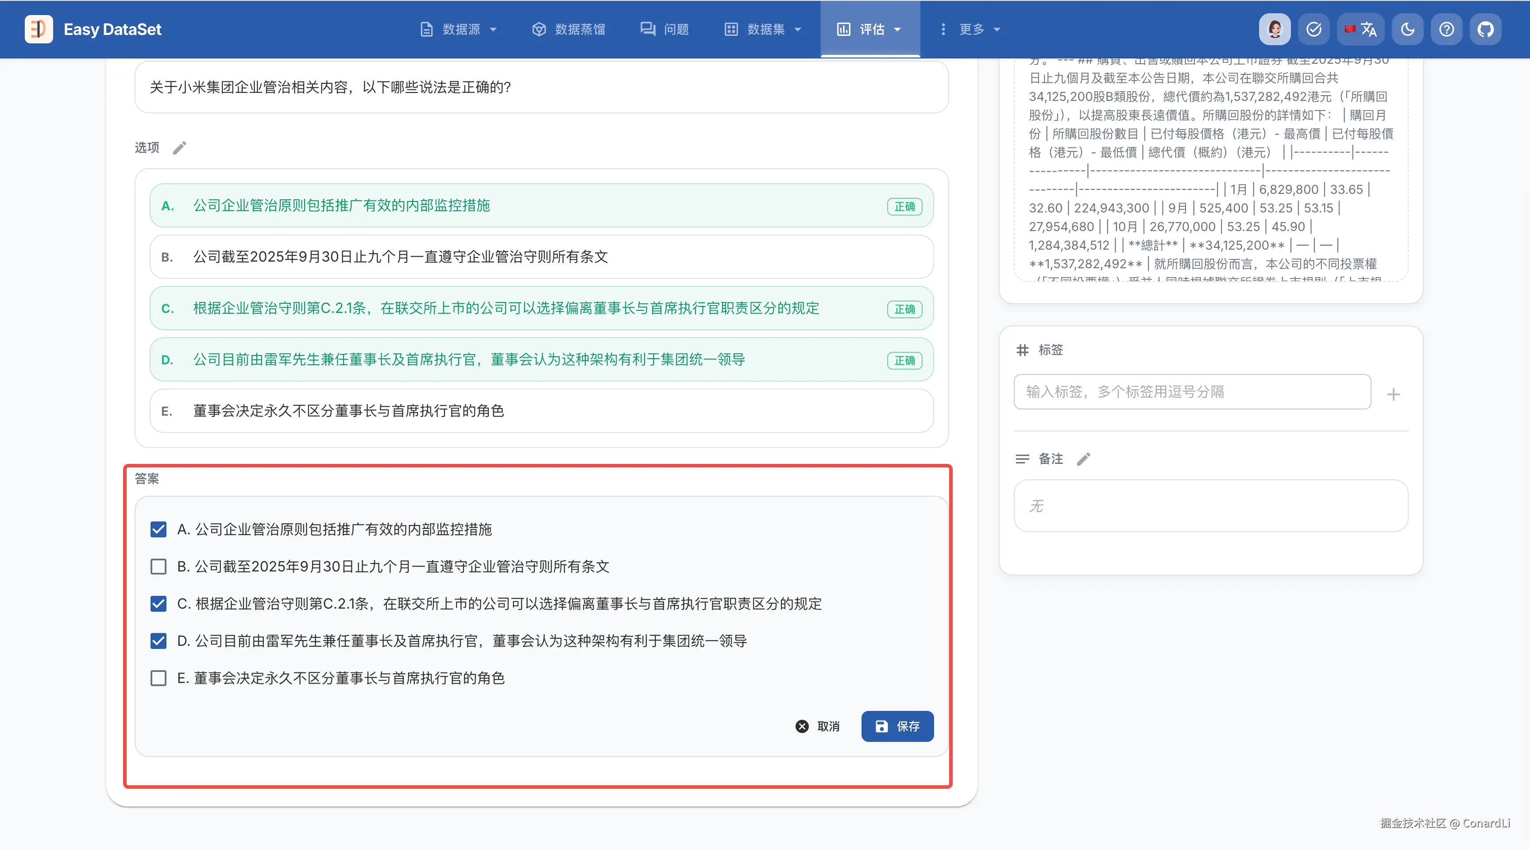Expand the 数据源 dropdown menu
This screenshot has height=849, width=1530.
click(459, 29)
